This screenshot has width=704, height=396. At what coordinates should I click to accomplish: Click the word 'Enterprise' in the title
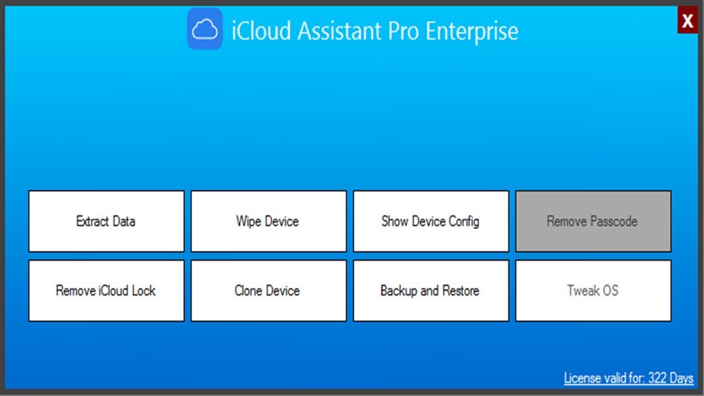472,31
